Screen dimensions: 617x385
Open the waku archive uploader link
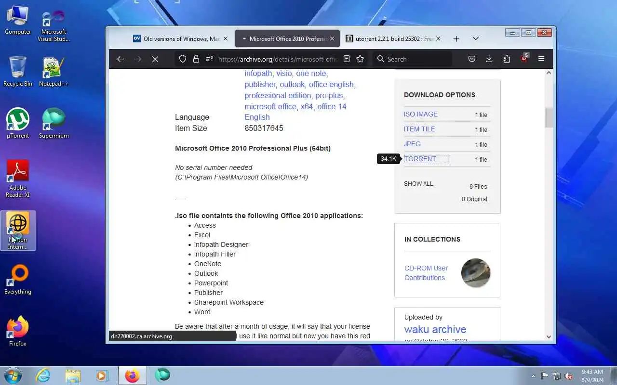(x=435, y=329)
